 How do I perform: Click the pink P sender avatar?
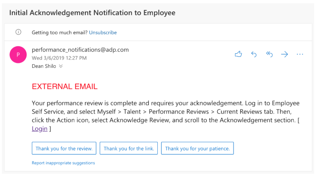[18, 55]
